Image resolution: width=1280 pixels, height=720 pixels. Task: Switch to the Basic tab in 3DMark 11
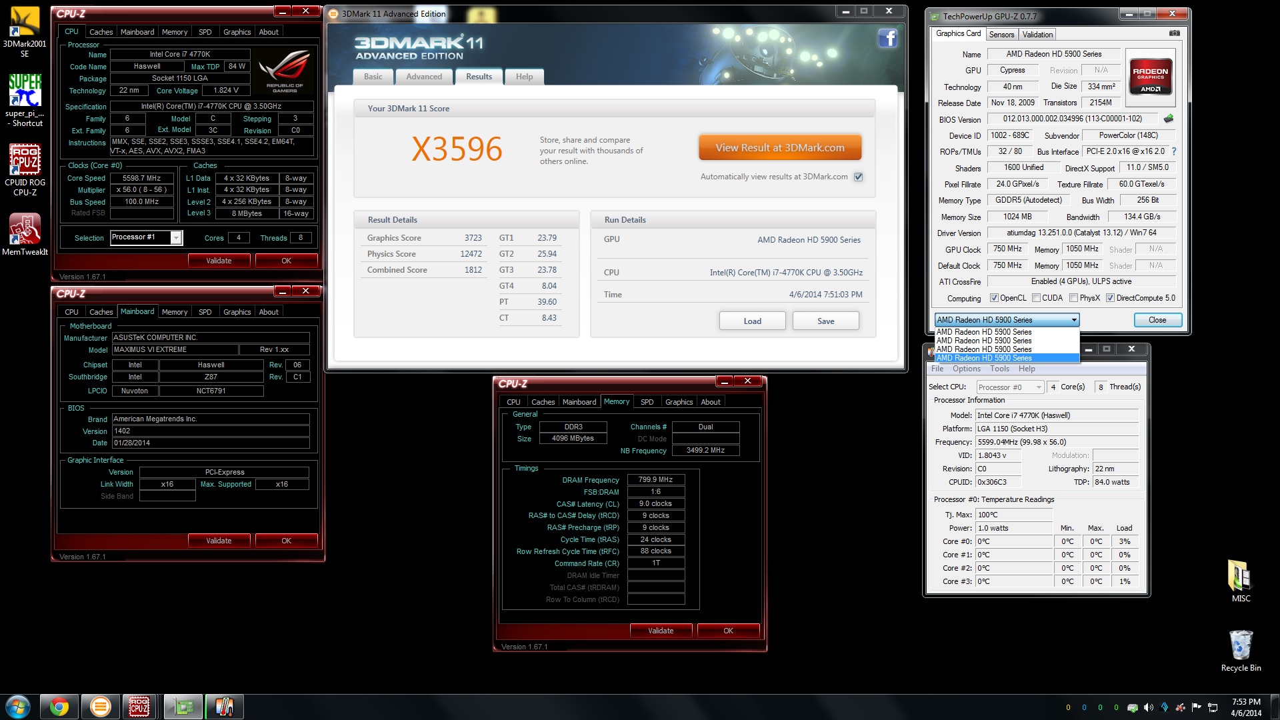coord(373,77)
